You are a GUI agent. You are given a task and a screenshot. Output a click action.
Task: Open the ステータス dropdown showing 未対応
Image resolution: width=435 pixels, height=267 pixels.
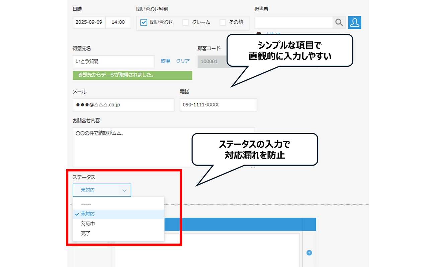(101, 190)
